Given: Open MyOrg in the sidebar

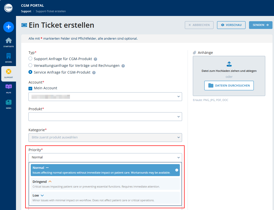Looking at the screenshot, I should 8,58.
